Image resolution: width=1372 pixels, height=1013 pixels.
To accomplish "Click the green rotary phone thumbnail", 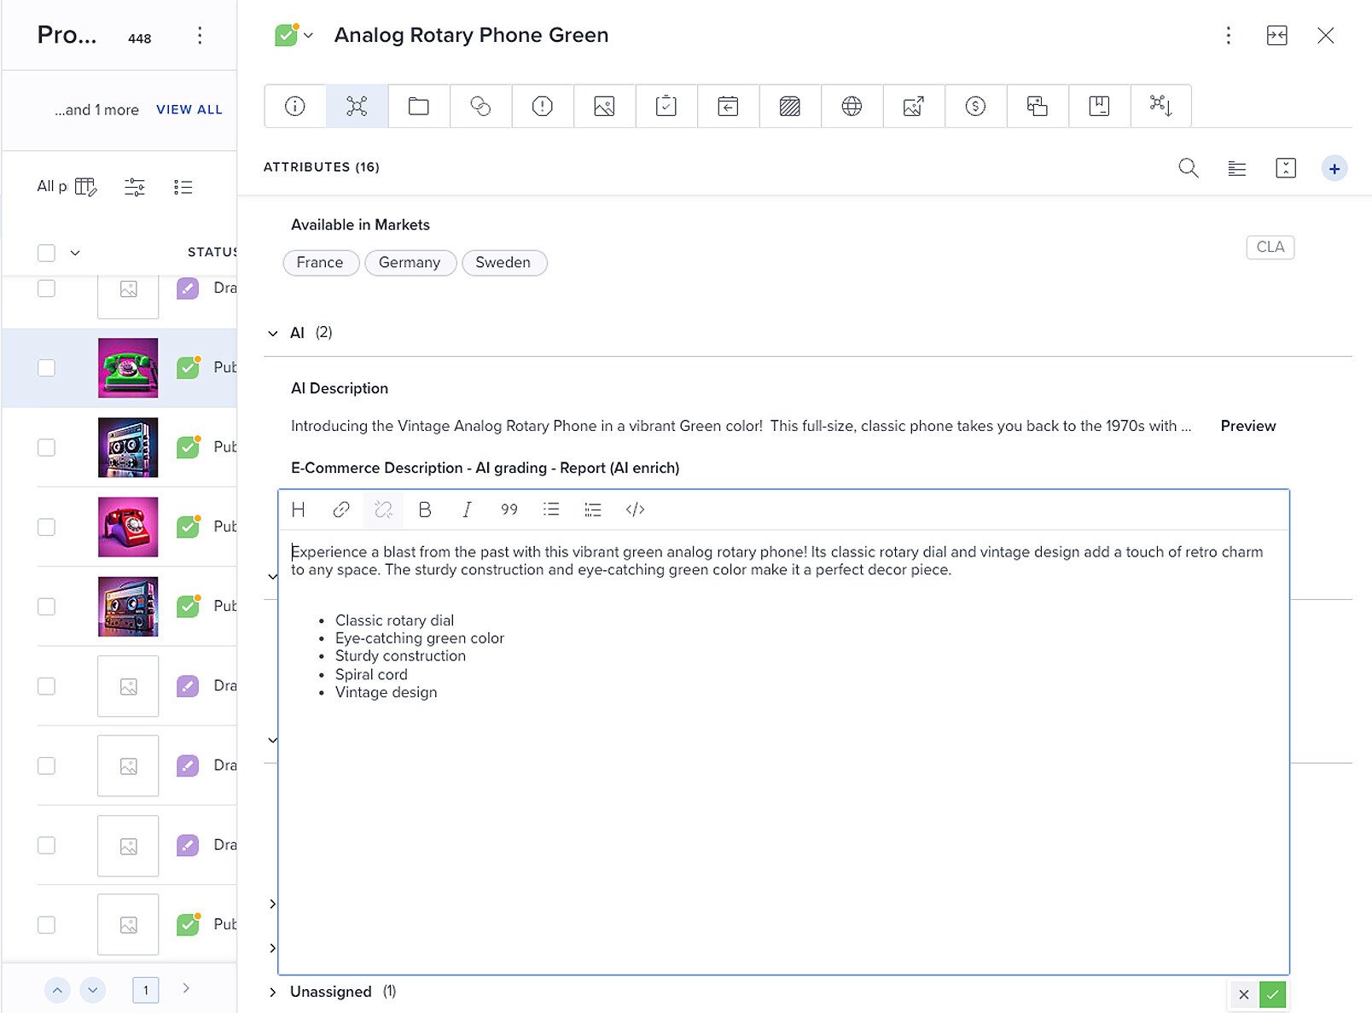I will pyautogui.click(x=128, y=368).
